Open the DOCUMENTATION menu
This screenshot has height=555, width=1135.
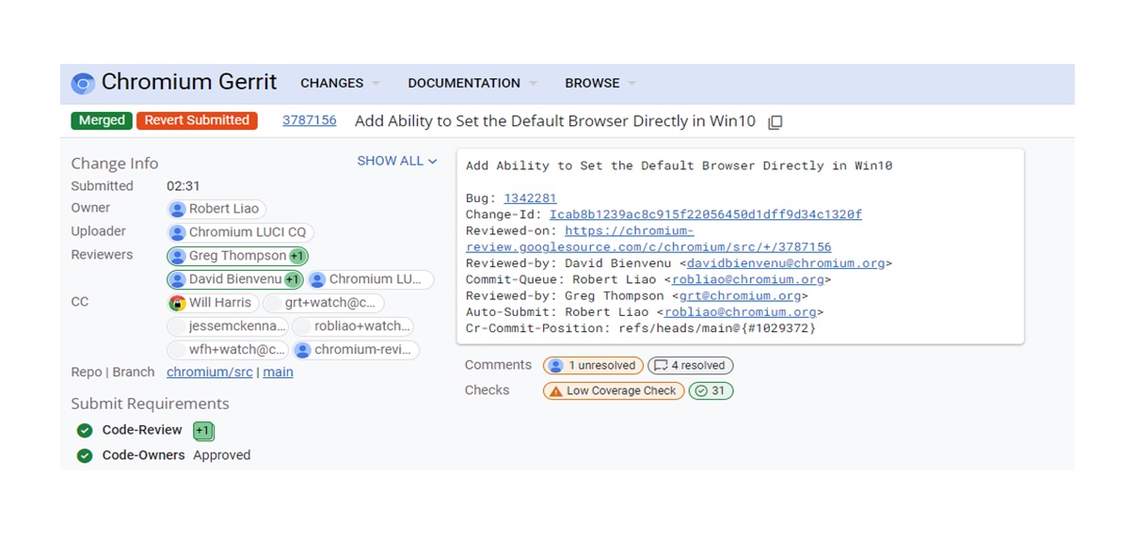[x=464, y=84]
